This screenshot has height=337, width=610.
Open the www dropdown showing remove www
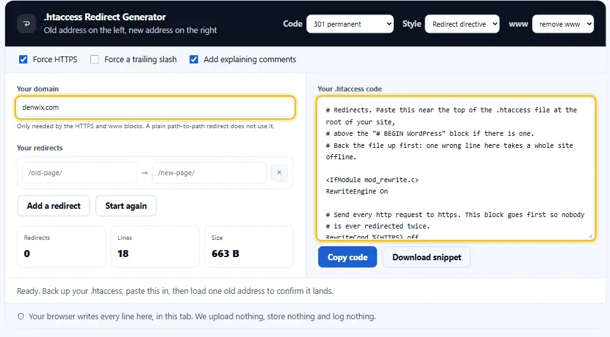click(562, 24)
